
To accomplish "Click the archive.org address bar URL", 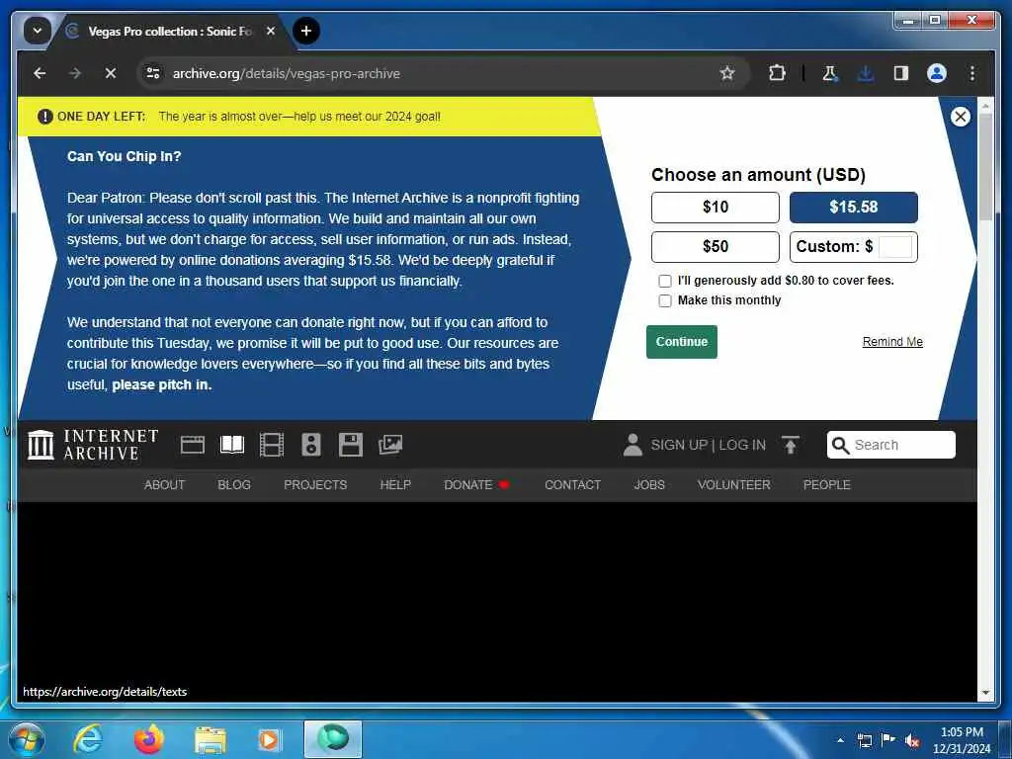I will point(286,73).
